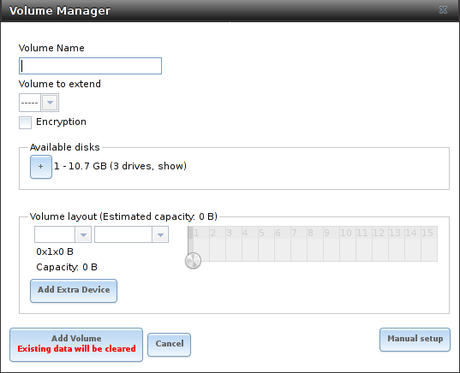Click Add Extra Device button
The width and height of the screenshot is (460, 373).
click(x=74, y=290)
